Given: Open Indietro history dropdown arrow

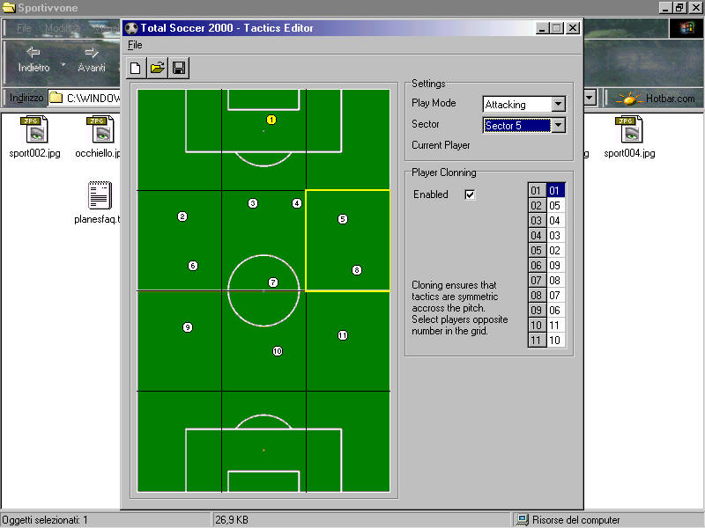Looking at the screenshot, I should click(x=63, y=65).
